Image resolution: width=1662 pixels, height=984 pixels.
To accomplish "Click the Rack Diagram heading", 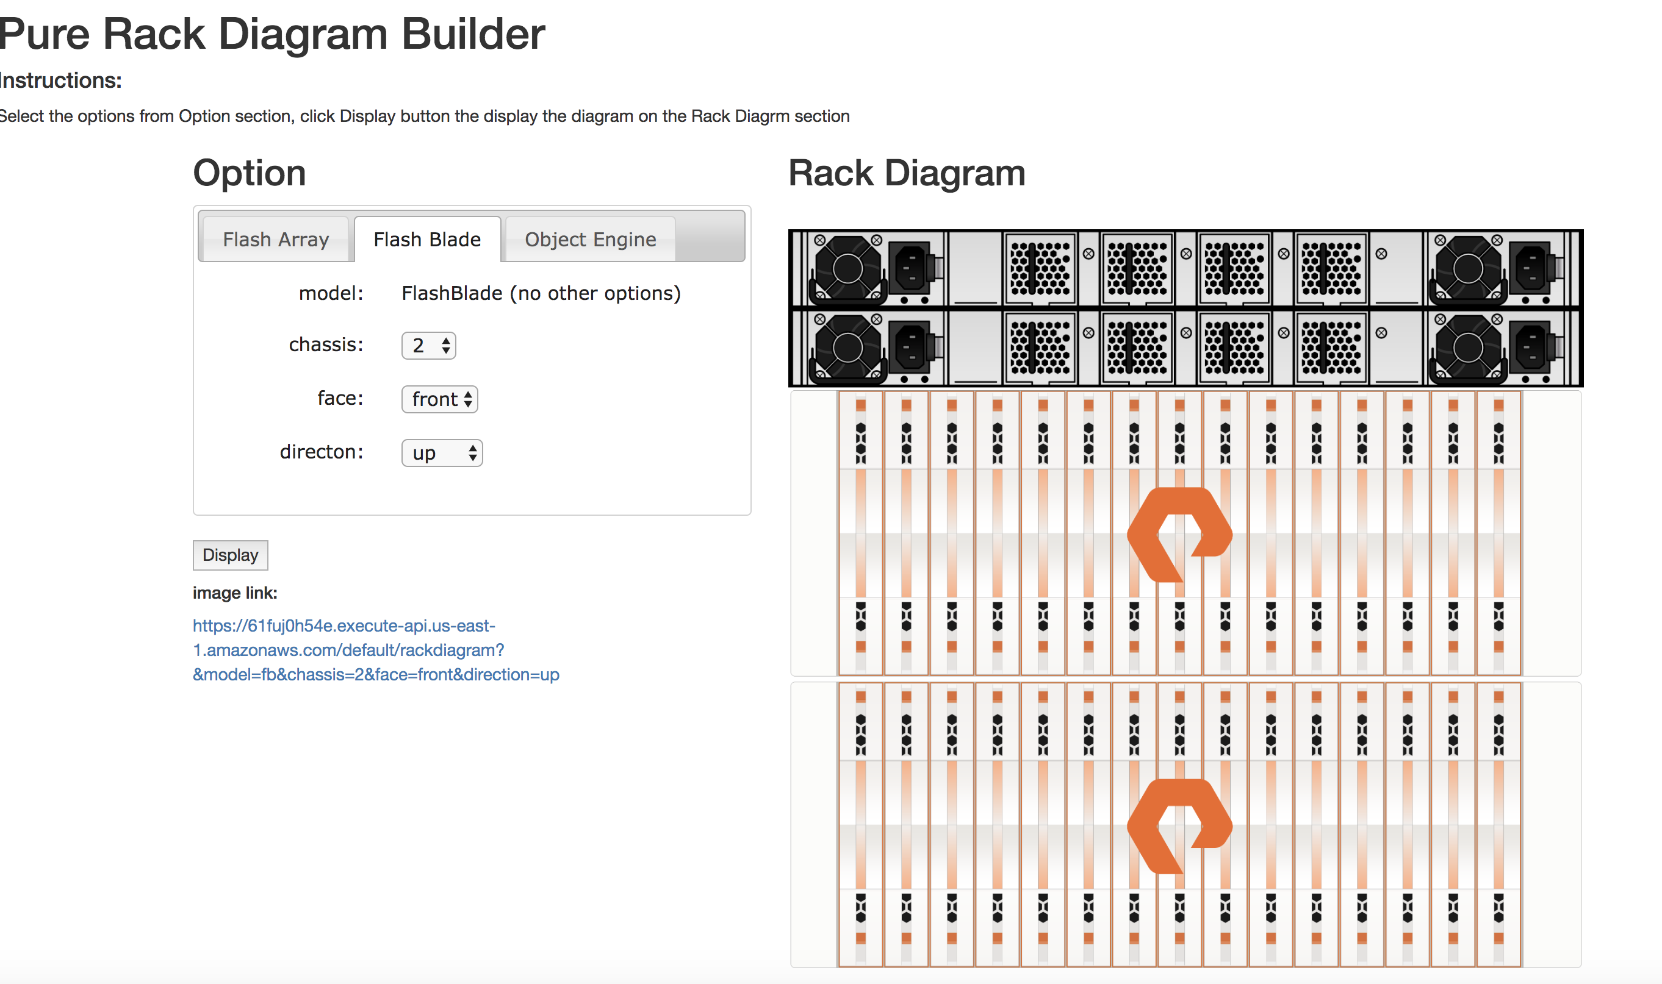I will (906, 173).
